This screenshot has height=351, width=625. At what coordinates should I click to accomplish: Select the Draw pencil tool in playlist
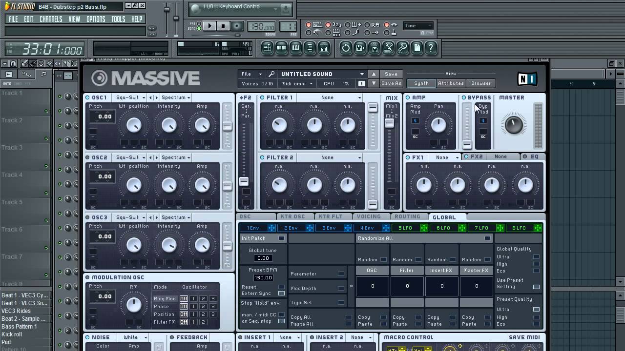point(24,63)
